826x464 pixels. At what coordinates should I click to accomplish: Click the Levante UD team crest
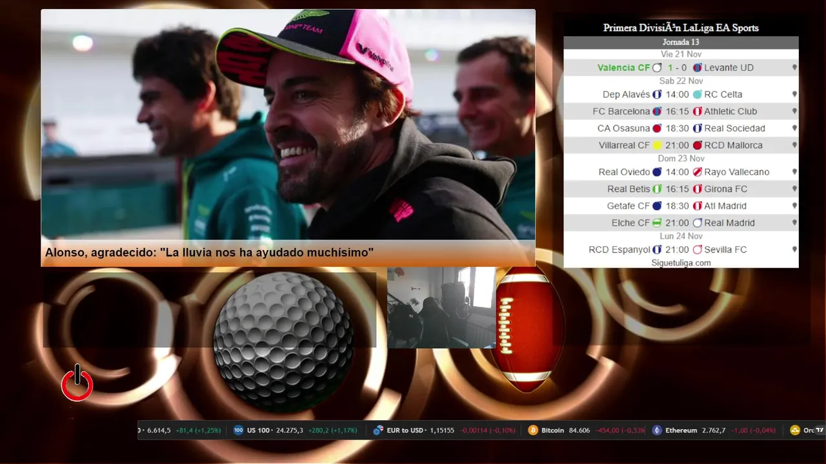click(698, 68)
